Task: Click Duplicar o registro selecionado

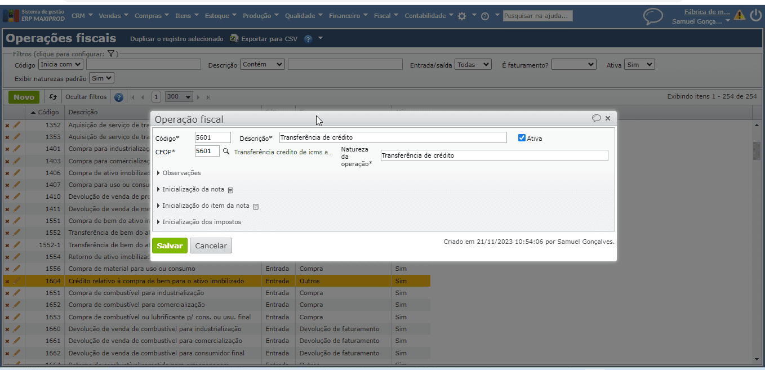Action: coord(177,39)
